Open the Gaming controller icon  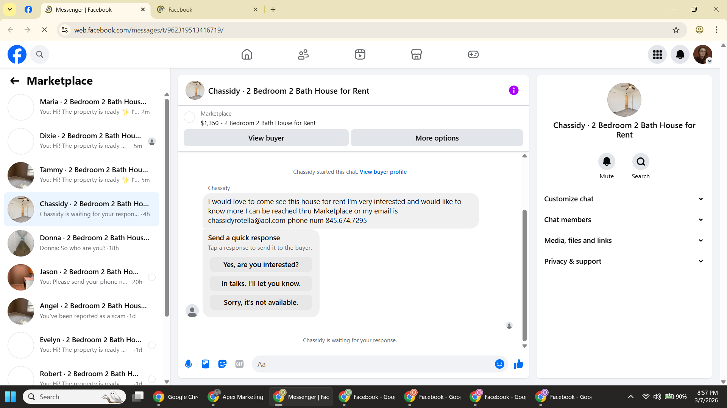pyautogui.click(x=473, y=54)
